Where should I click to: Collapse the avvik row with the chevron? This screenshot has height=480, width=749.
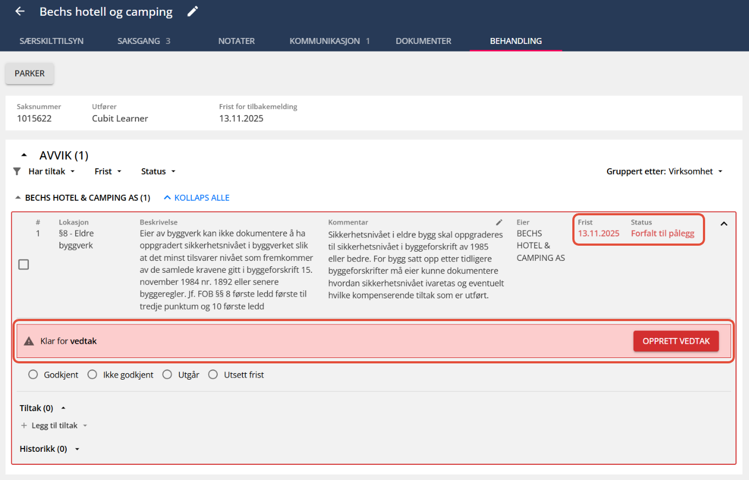click(724, 223)
